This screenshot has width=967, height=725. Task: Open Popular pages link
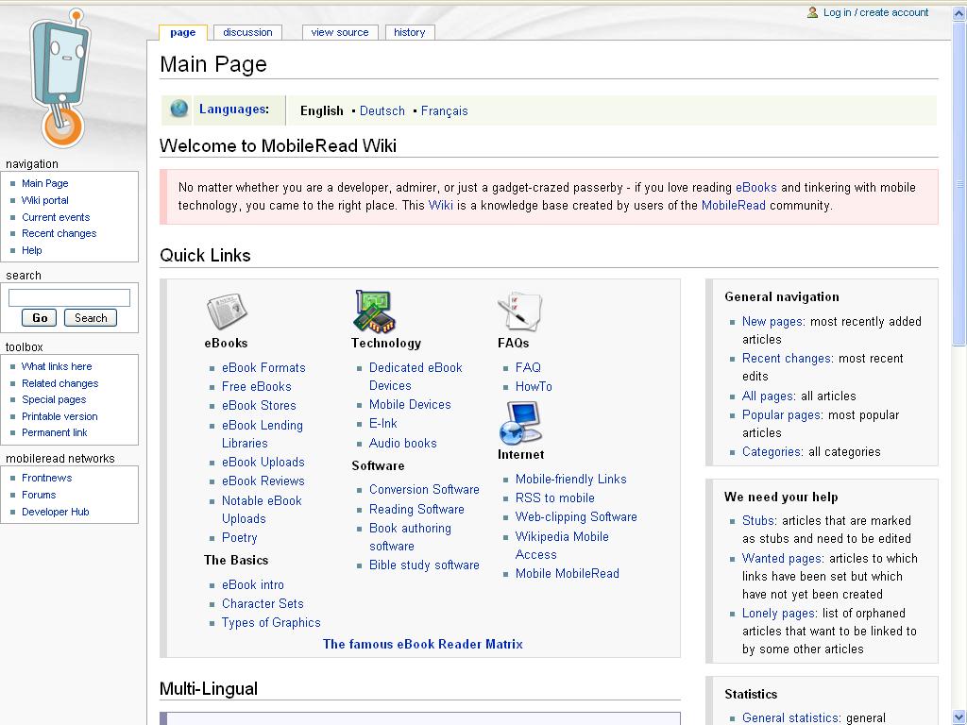point(781,415)
